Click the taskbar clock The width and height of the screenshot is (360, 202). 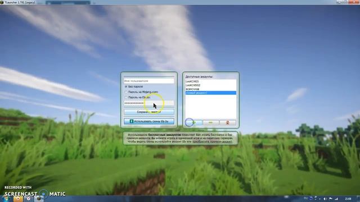click(x=348, y=199)
